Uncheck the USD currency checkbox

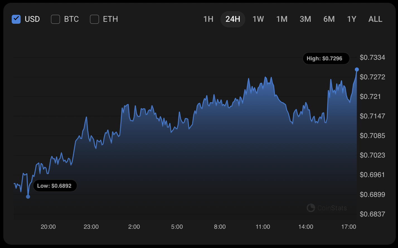coord(16,19)
